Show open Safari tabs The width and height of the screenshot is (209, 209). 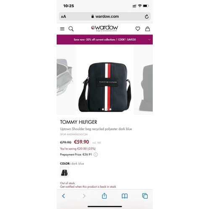point(145,196)
